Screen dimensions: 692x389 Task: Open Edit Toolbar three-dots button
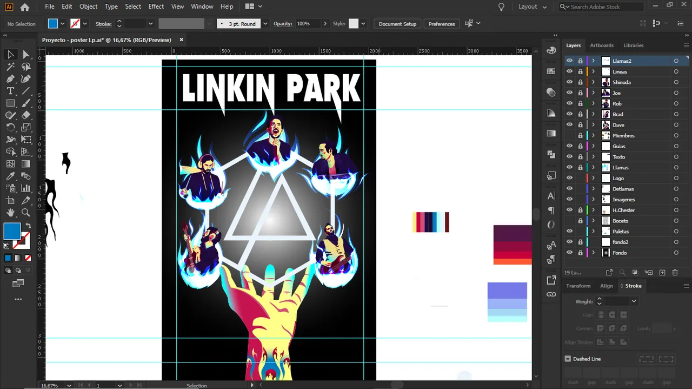coord(18,299)
